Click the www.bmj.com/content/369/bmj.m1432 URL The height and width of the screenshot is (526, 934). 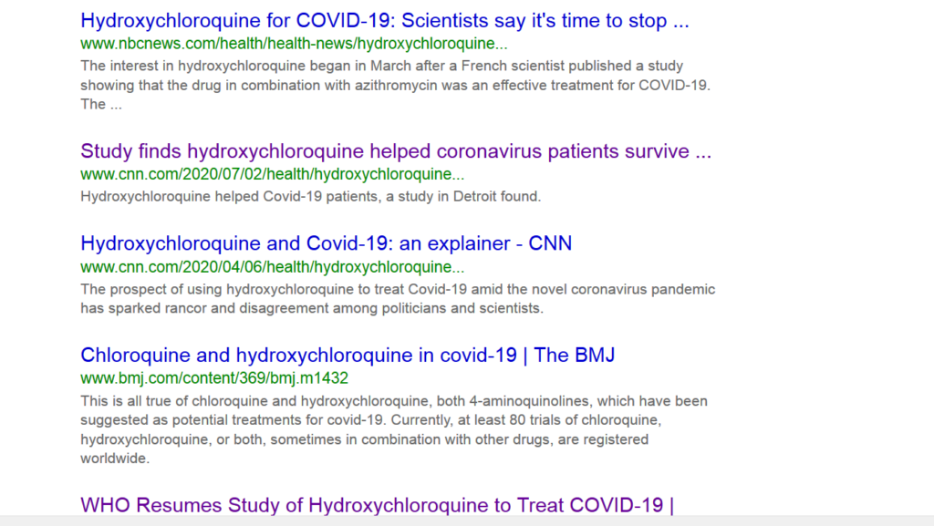click(214, 378)
